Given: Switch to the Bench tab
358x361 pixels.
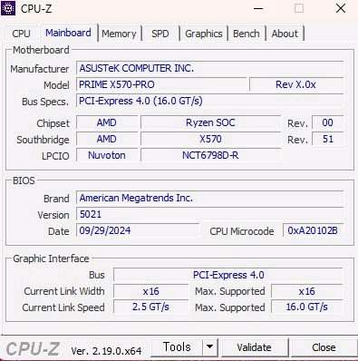Looking at the screenshot, I should (x=247, y=34).
